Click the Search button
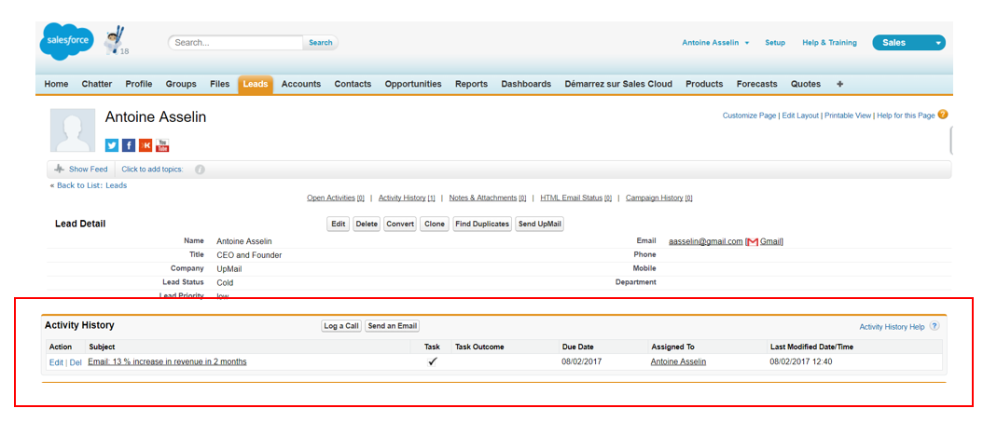Image resolution: width=997 pixels, height=422 pixels. coord(321,43)
